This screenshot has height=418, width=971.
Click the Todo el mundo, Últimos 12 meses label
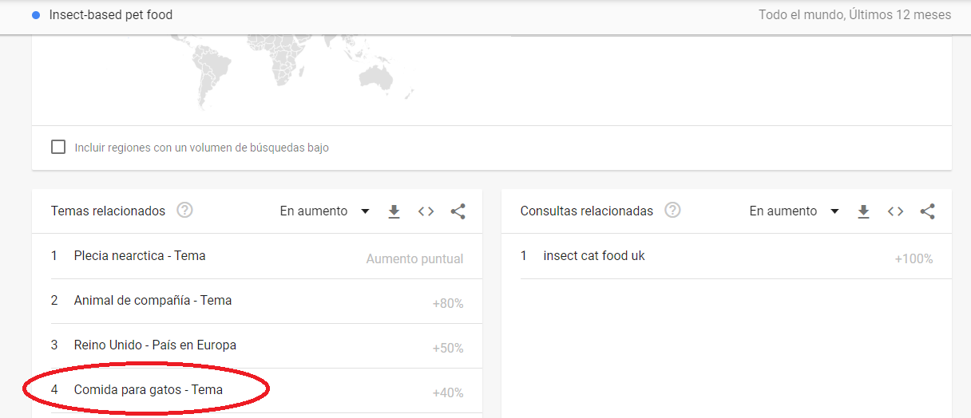click(854, 15)
